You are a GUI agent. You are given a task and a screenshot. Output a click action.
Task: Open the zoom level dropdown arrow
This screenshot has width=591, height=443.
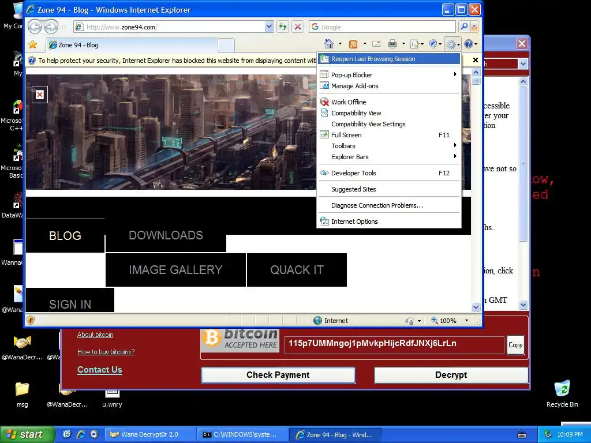tap(466, 321)
